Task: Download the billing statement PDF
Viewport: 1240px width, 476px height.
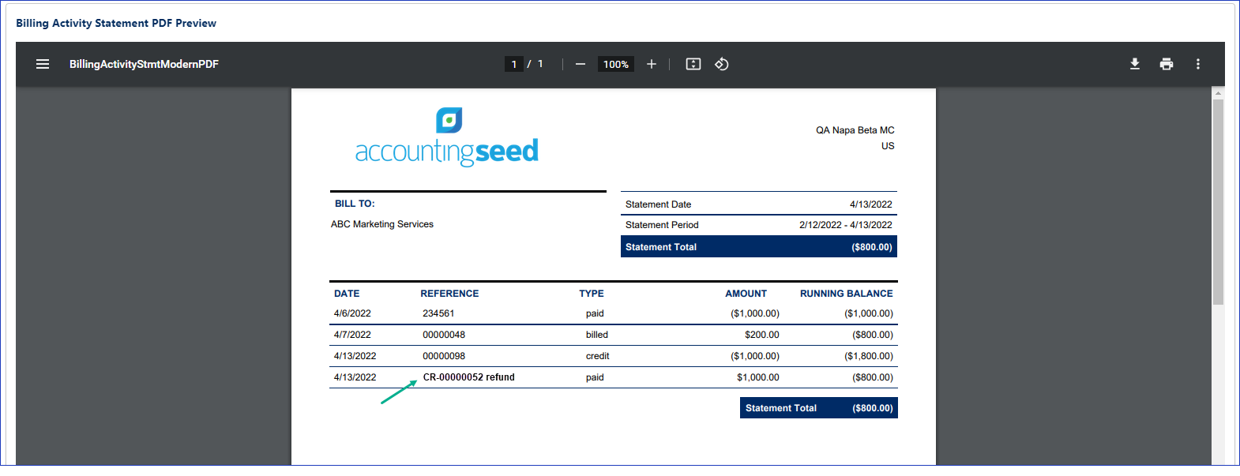Action: click(x=1135, y=64)
